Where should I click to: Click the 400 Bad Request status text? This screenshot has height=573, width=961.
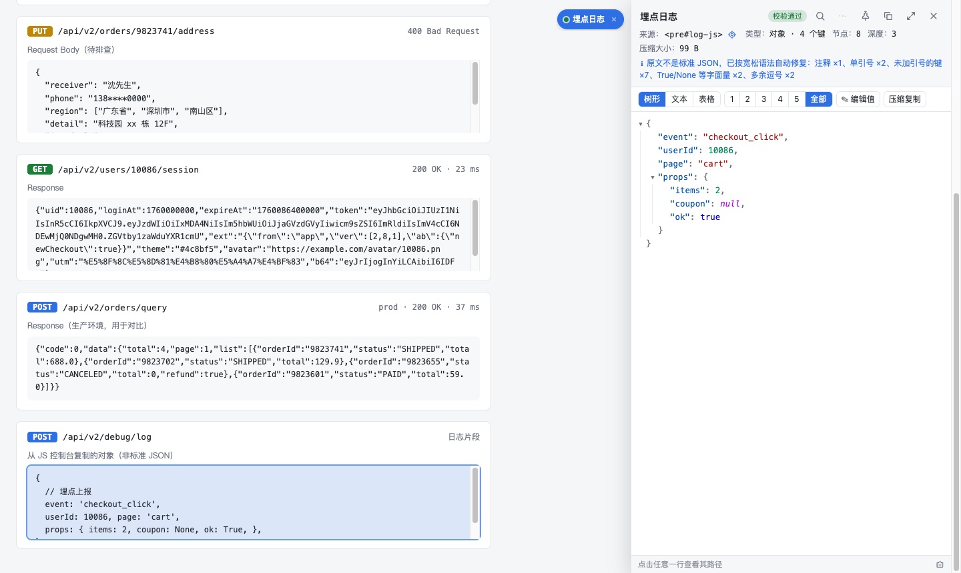pos(443,31)
